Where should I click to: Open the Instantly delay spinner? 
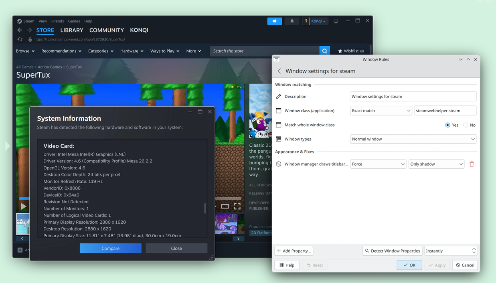point(451,251)
